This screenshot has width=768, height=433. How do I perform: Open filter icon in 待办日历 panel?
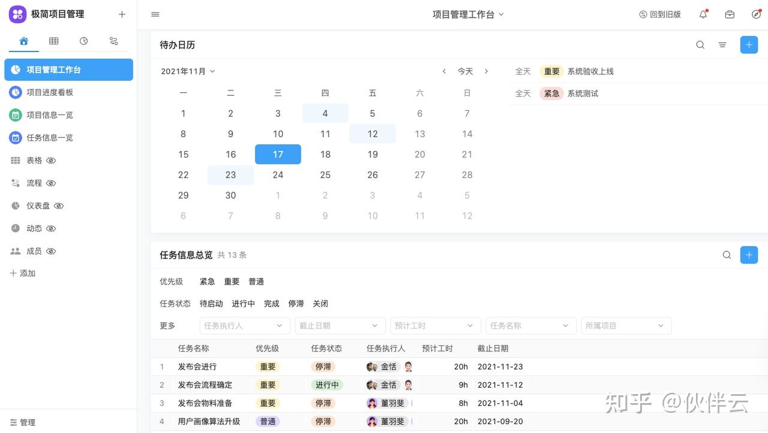pyautogui.click(x=722, y=45)
